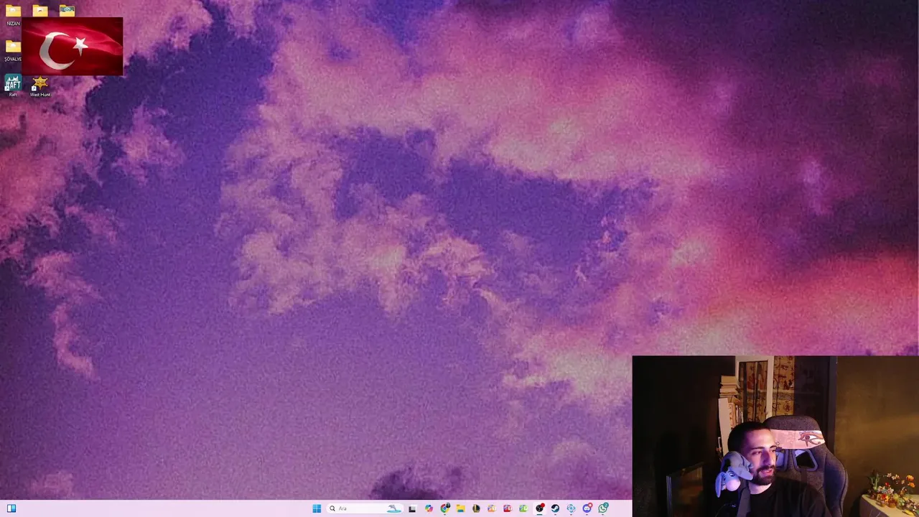Switch to OBS Studio in the taskbar
This screenshot has width=919, height=517.
[x=539, y=508]
